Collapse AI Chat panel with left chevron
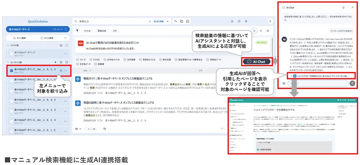This screenshot has height=165, width=360. tap(280, 47)
